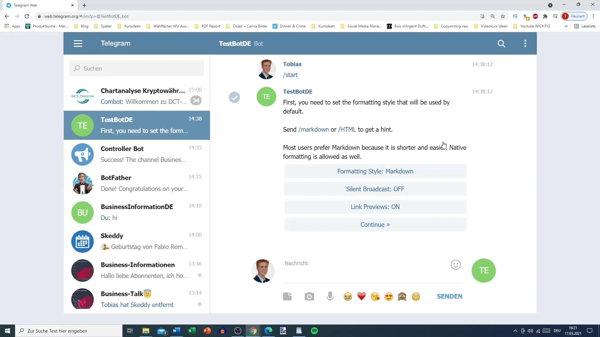
Task: Open Controller Bot chat
Action: coord(137,154)
